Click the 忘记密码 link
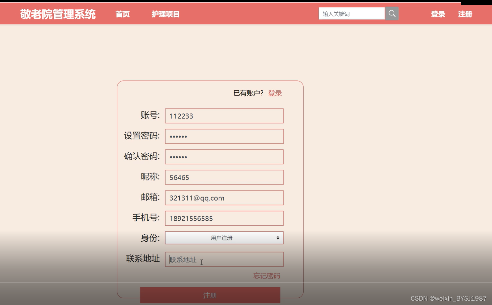This screenshot has height=305, width=492. point(267,276)
